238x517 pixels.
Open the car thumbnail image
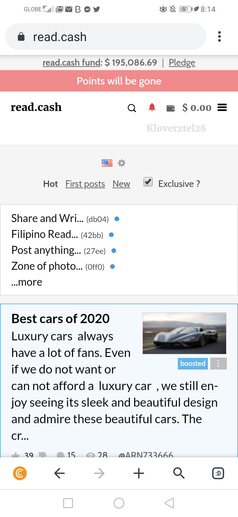click(x=184, y=333)
